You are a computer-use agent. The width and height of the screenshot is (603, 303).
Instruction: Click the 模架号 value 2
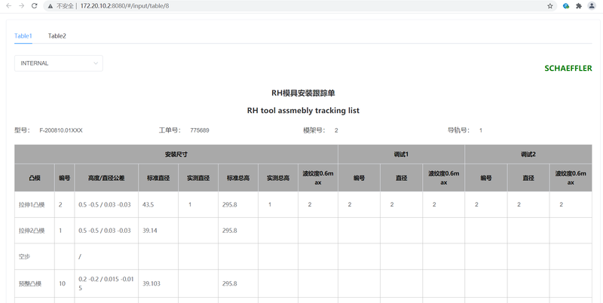pos(336,130)
